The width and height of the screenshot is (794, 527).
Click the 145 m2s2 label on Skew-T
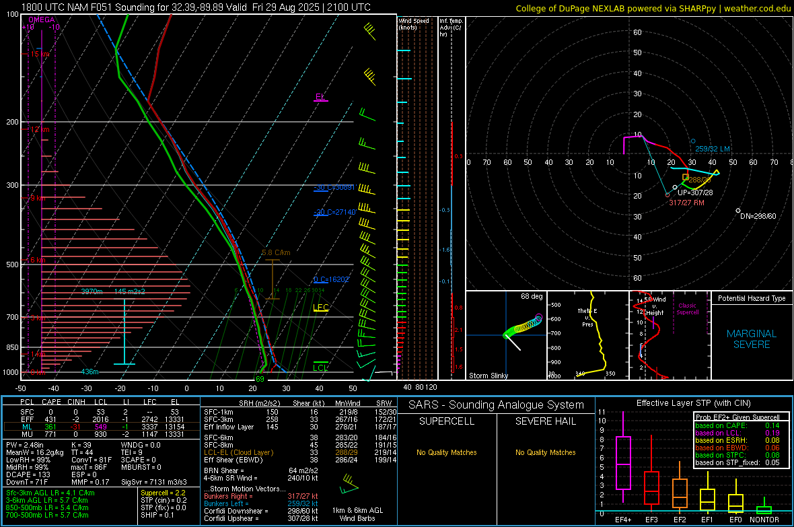click(130, 291)
